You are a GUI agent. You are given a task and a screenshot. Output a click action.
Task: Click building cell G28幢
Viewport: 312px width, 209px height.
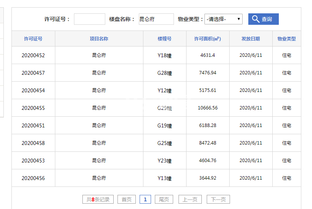pyautogui.click(x=164, y=73)
